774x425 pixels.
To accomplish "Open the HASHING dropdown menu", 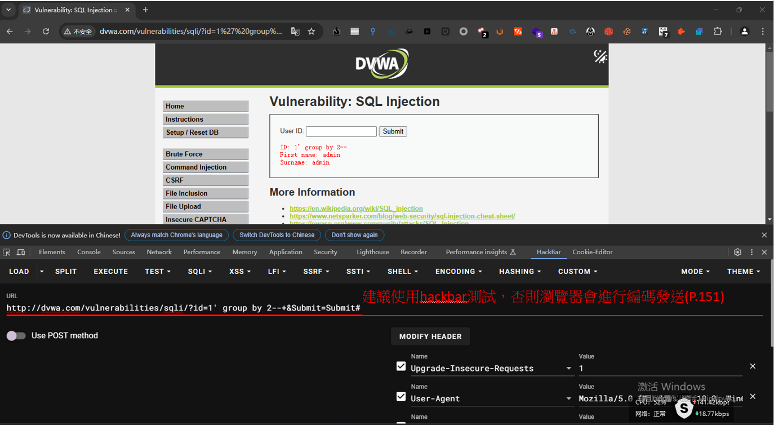I will tap(520, 271).
